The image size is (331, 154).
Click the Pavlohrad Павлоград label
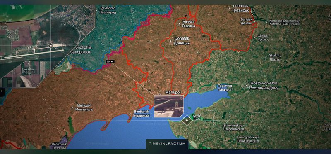point(108,10)
